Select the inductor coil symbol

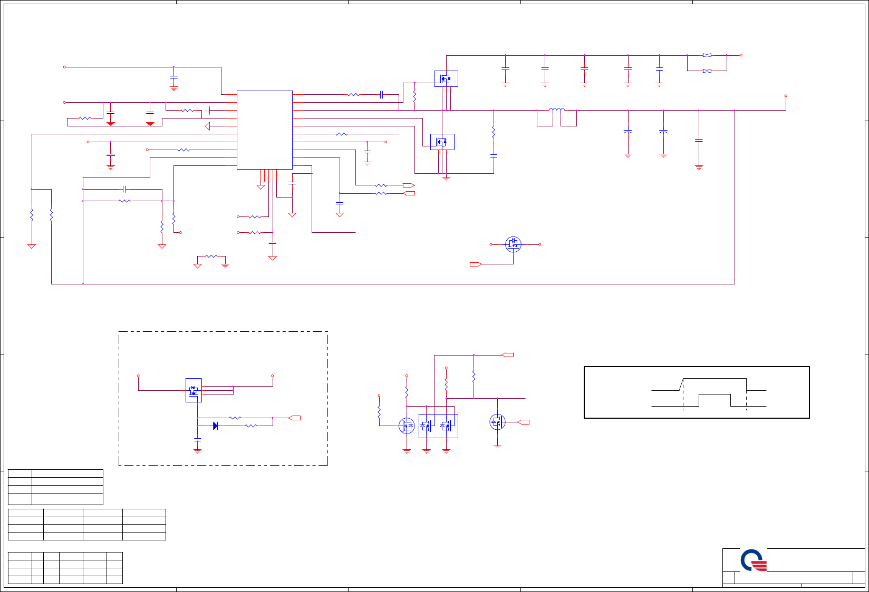coord(557,110)
